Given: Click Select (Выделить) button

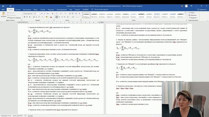Looking at the screenshot, I should pyautogui.click(x=193, y=18).
